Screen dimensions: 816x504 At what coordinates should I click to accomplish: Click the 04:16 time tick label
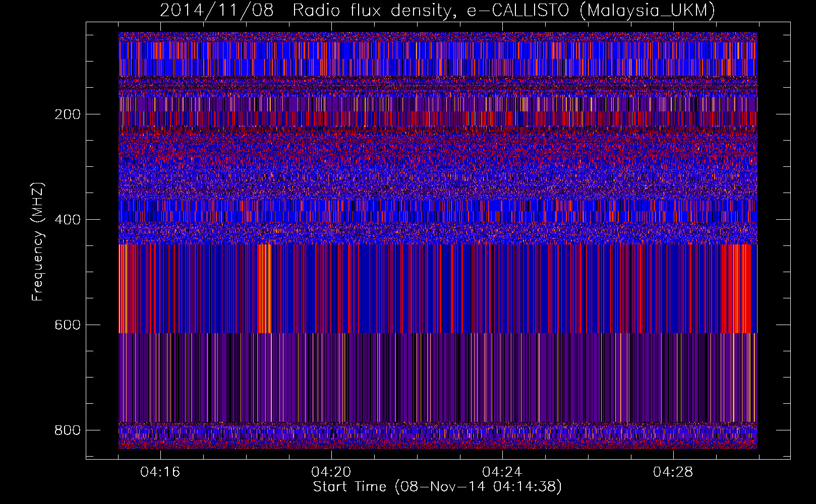160,472
